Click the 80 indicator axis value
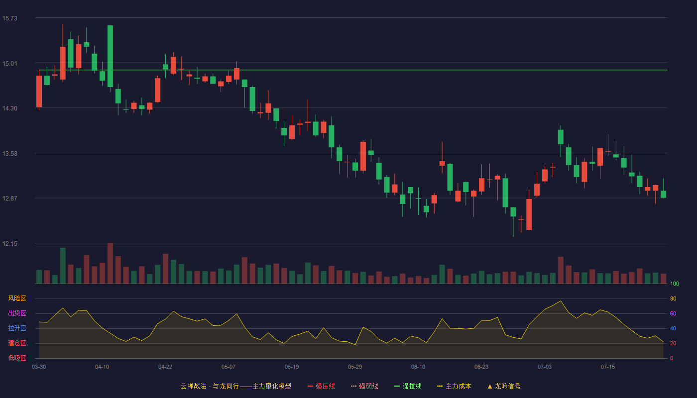Screen dimensions: 697x398 pyautogui.click(x=673, y=299)
